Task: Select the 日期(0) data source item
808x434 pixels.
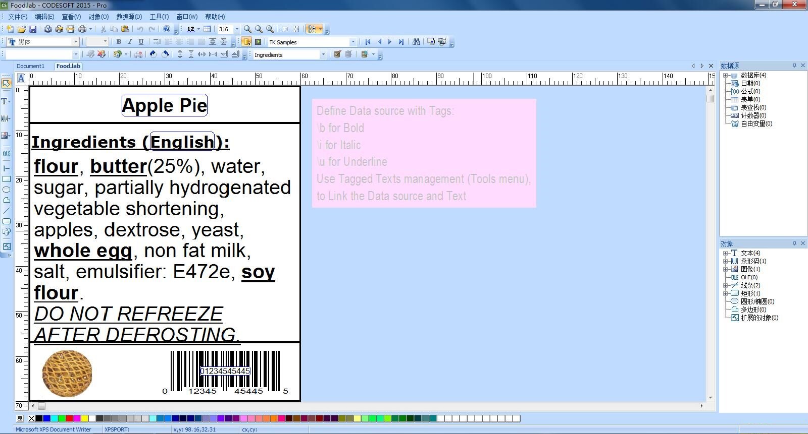Action: tap(750, 83)
